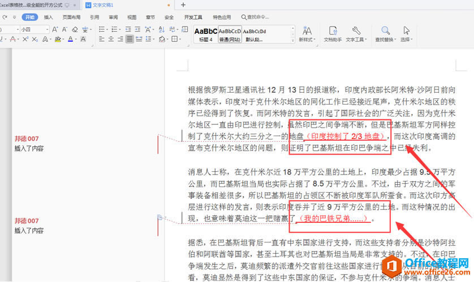Center align paragraph text
474x282 pixels.
(111, 39)
